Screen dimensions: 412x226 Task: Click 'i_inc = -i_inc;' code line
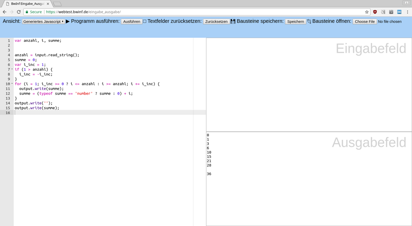(x=36, y=74)
